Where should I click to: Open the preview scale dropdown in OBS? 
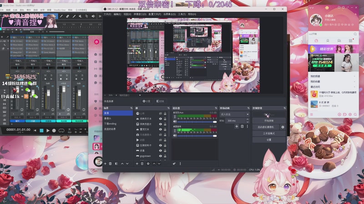140,95
